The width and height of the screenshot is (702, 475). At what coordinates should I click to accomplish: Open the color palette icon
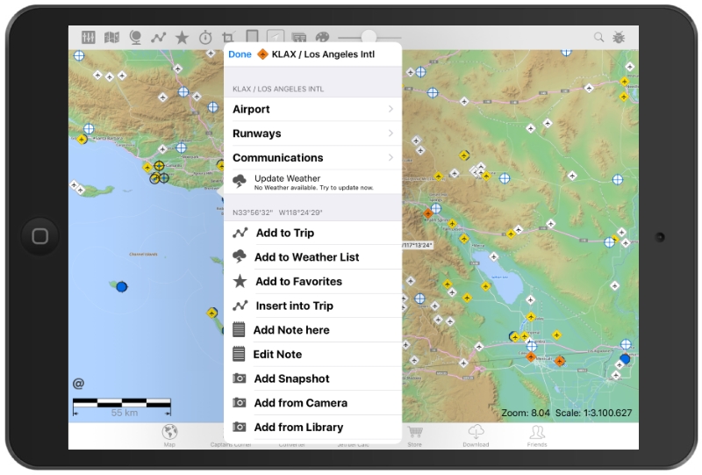tap(322, 37)
